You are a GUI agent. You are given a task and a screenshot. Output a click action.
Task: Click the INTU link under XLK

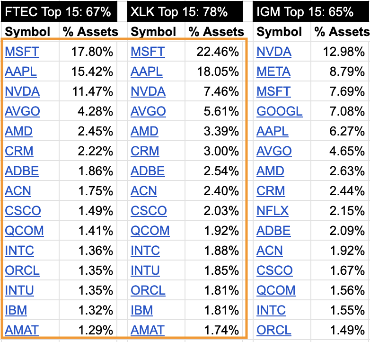145,270
